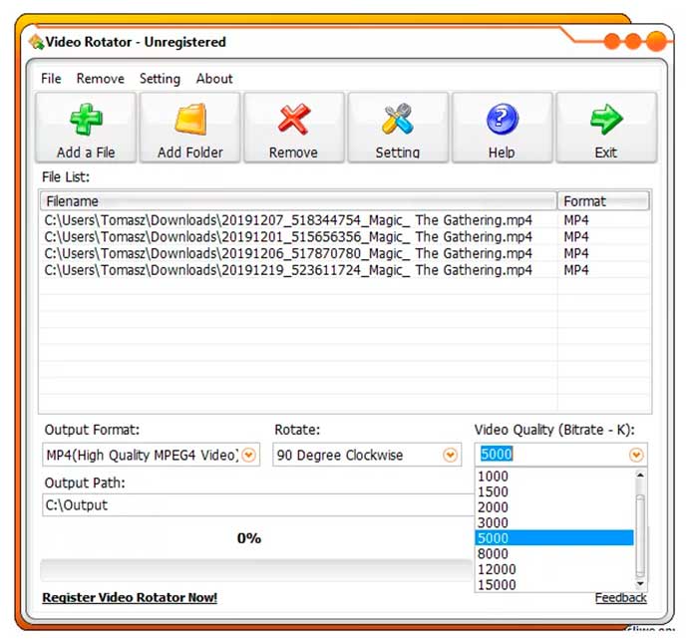
Task: Open the File menu
Action: (x=51, y=79)
